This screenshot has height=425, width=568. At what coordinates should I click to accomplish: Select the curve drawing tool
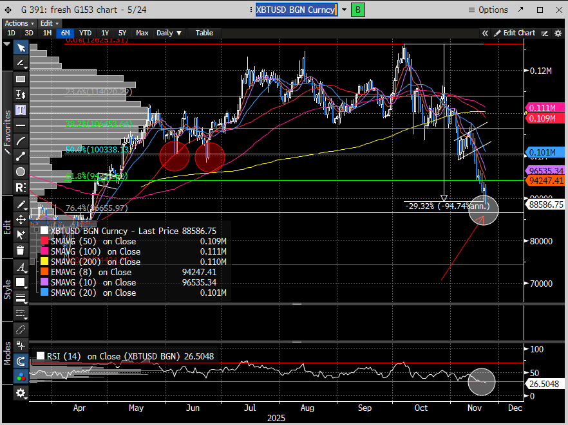click(21, 141)
